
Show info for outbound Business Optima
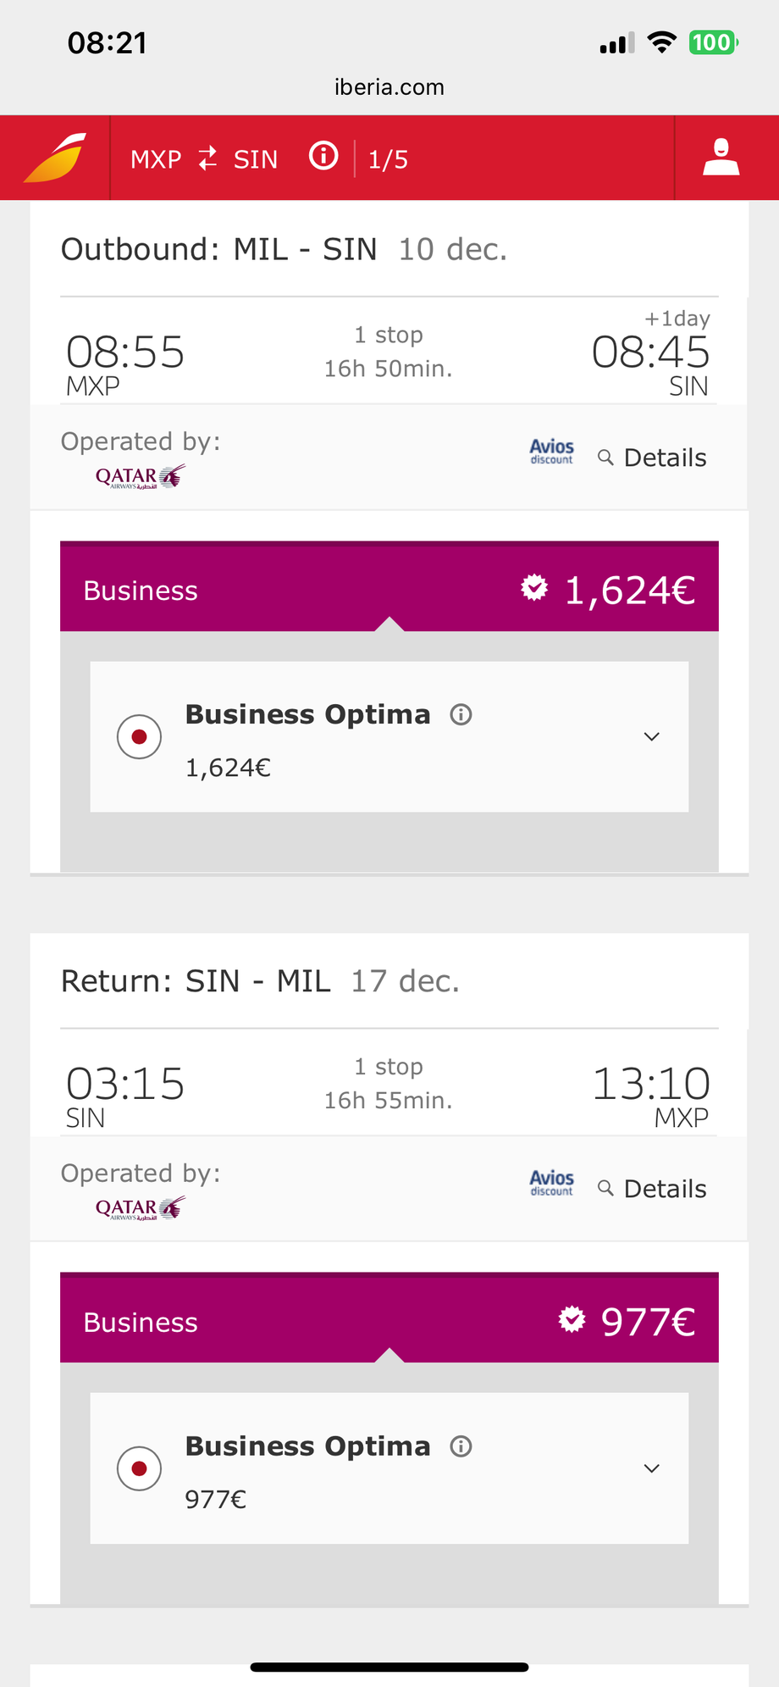pyautogui.click(x=461, y=715)
